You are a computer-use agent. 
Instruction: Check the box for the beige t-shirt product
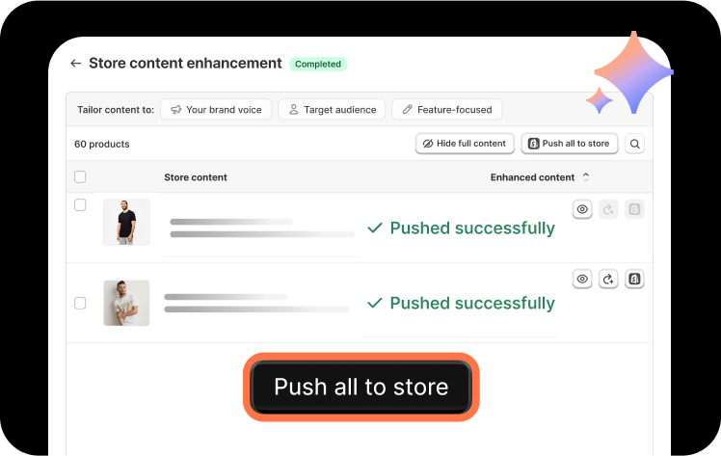[80, 303]
